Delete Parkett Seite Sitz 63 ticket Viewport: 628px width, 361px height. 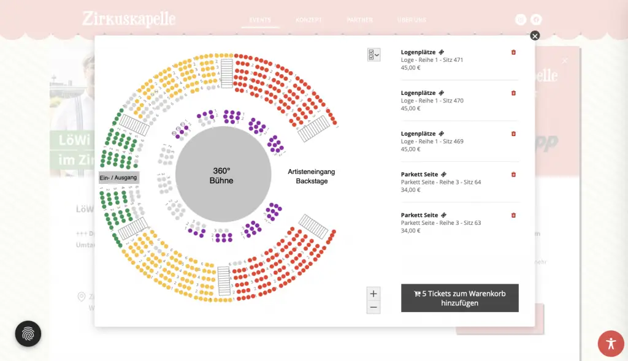(513, 215)
